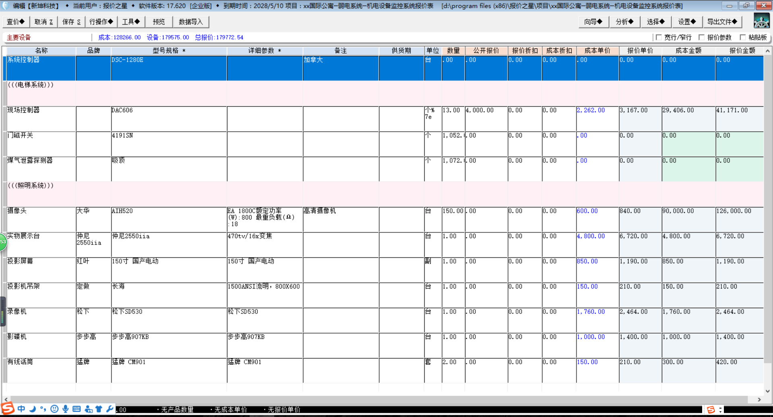Enable the 报价参数 checkbox

pyautogui.click(x=702, y=37)
